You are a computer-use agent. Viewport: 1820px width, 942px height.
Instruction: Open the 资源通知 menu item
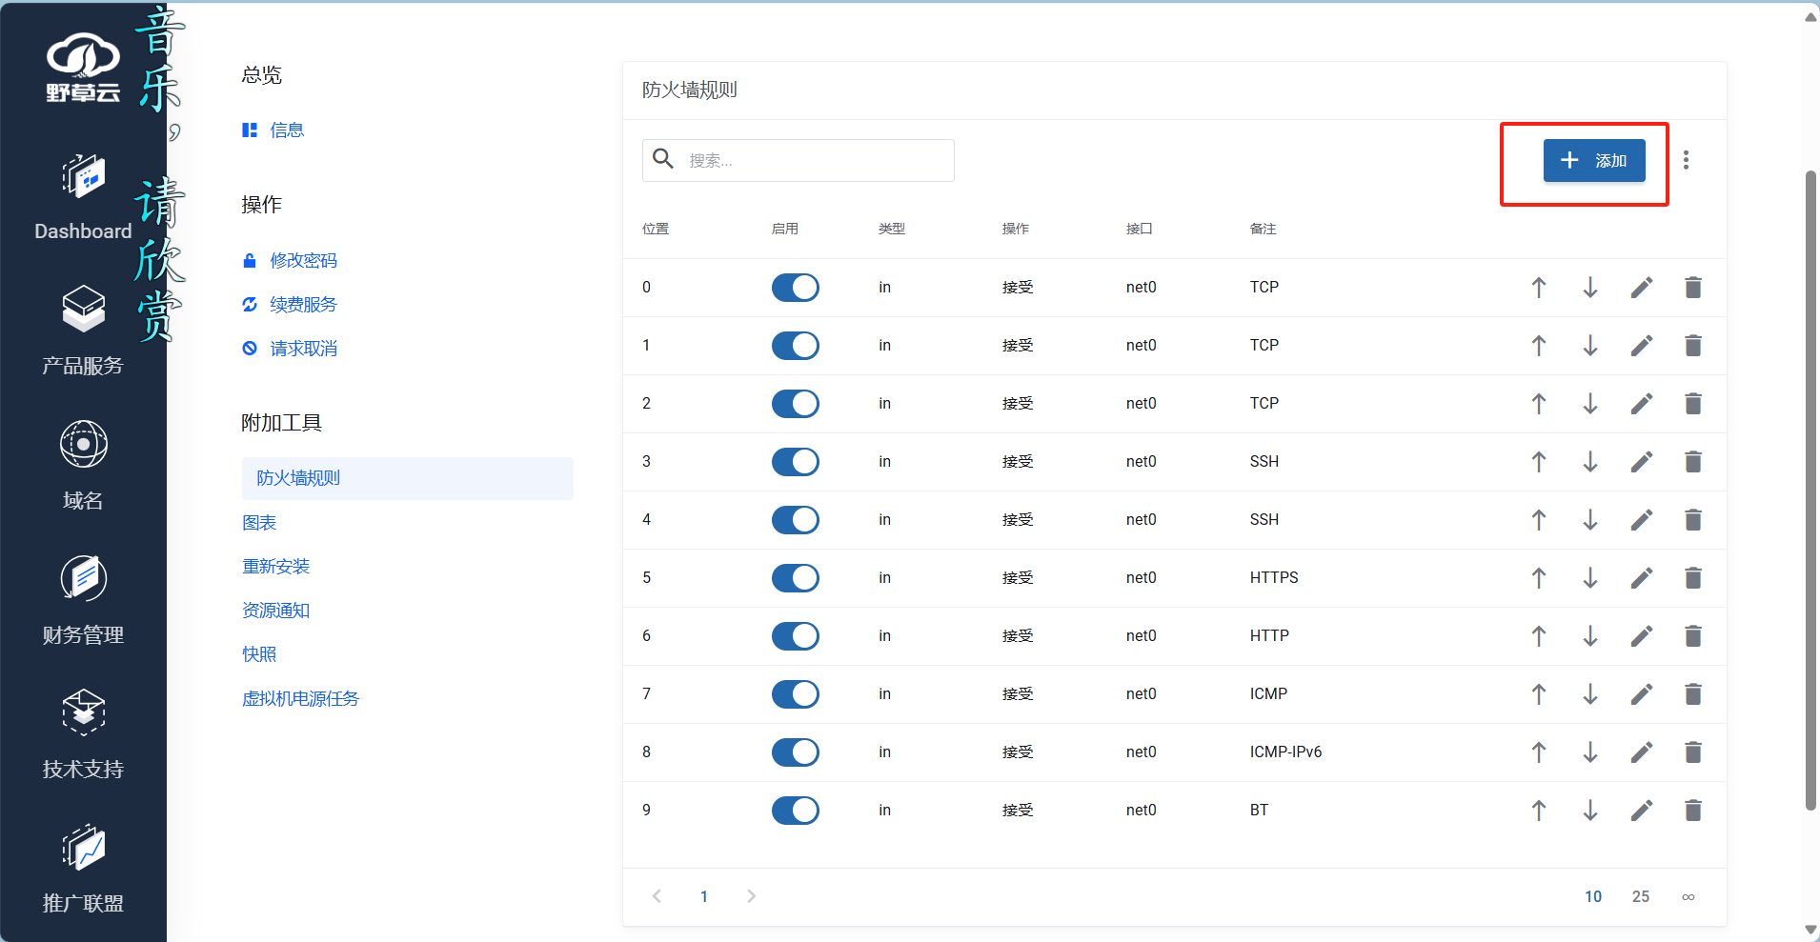pos(276,611)
